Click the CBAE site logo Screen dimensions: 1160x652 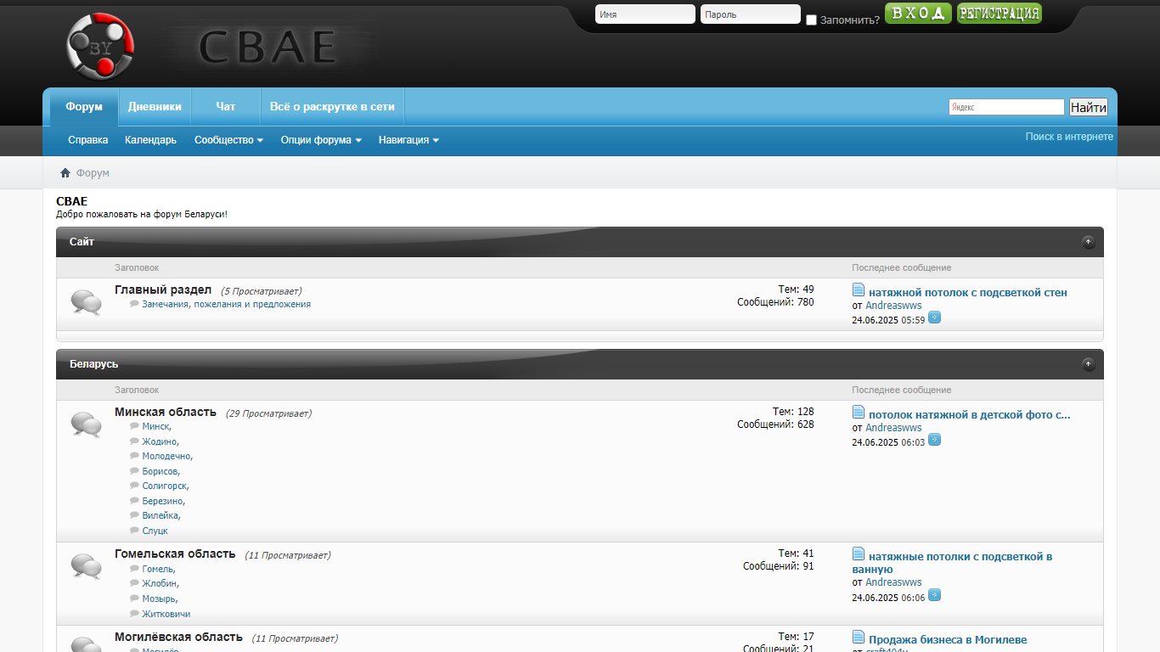pyautogui.click(x=202, y=46)
